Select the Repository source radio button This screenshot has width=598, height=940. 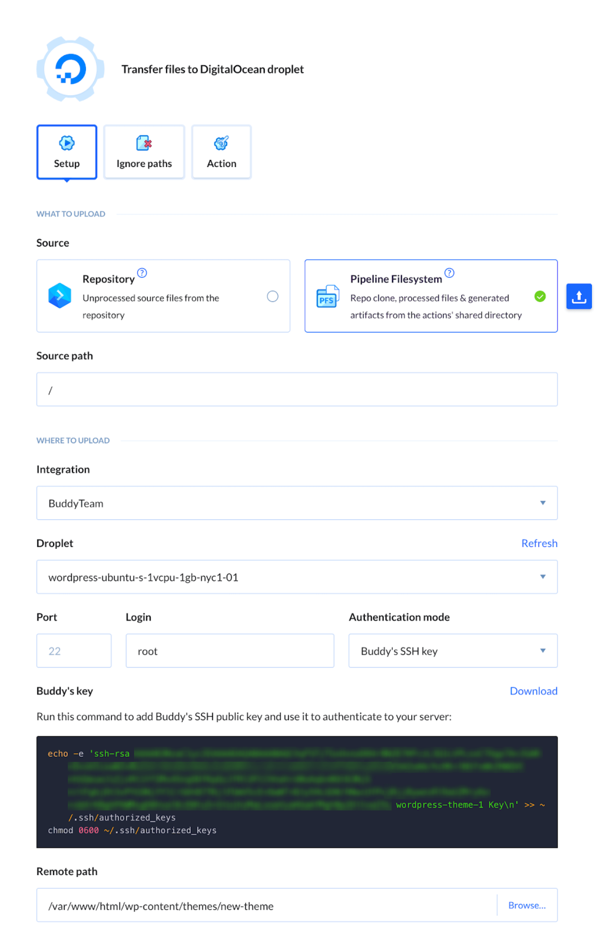[x=273, y=296]
